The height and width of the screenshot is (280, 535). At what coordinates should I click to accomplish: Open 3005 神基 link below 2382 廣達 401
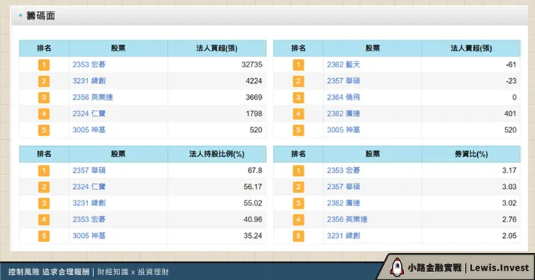coord(343,130)
